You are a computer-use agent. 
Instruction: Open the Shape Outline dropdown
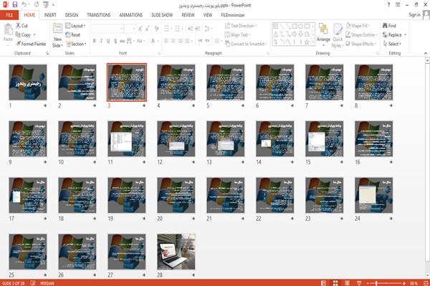click(361, 35)
